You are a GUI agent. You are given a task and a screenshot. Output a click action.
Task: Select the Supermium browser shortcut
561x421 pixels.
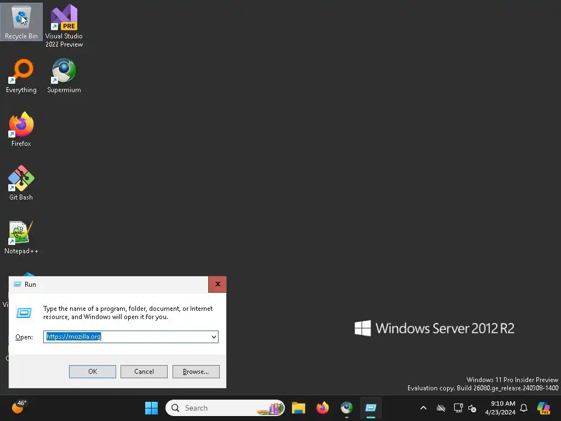click(64, 76)
